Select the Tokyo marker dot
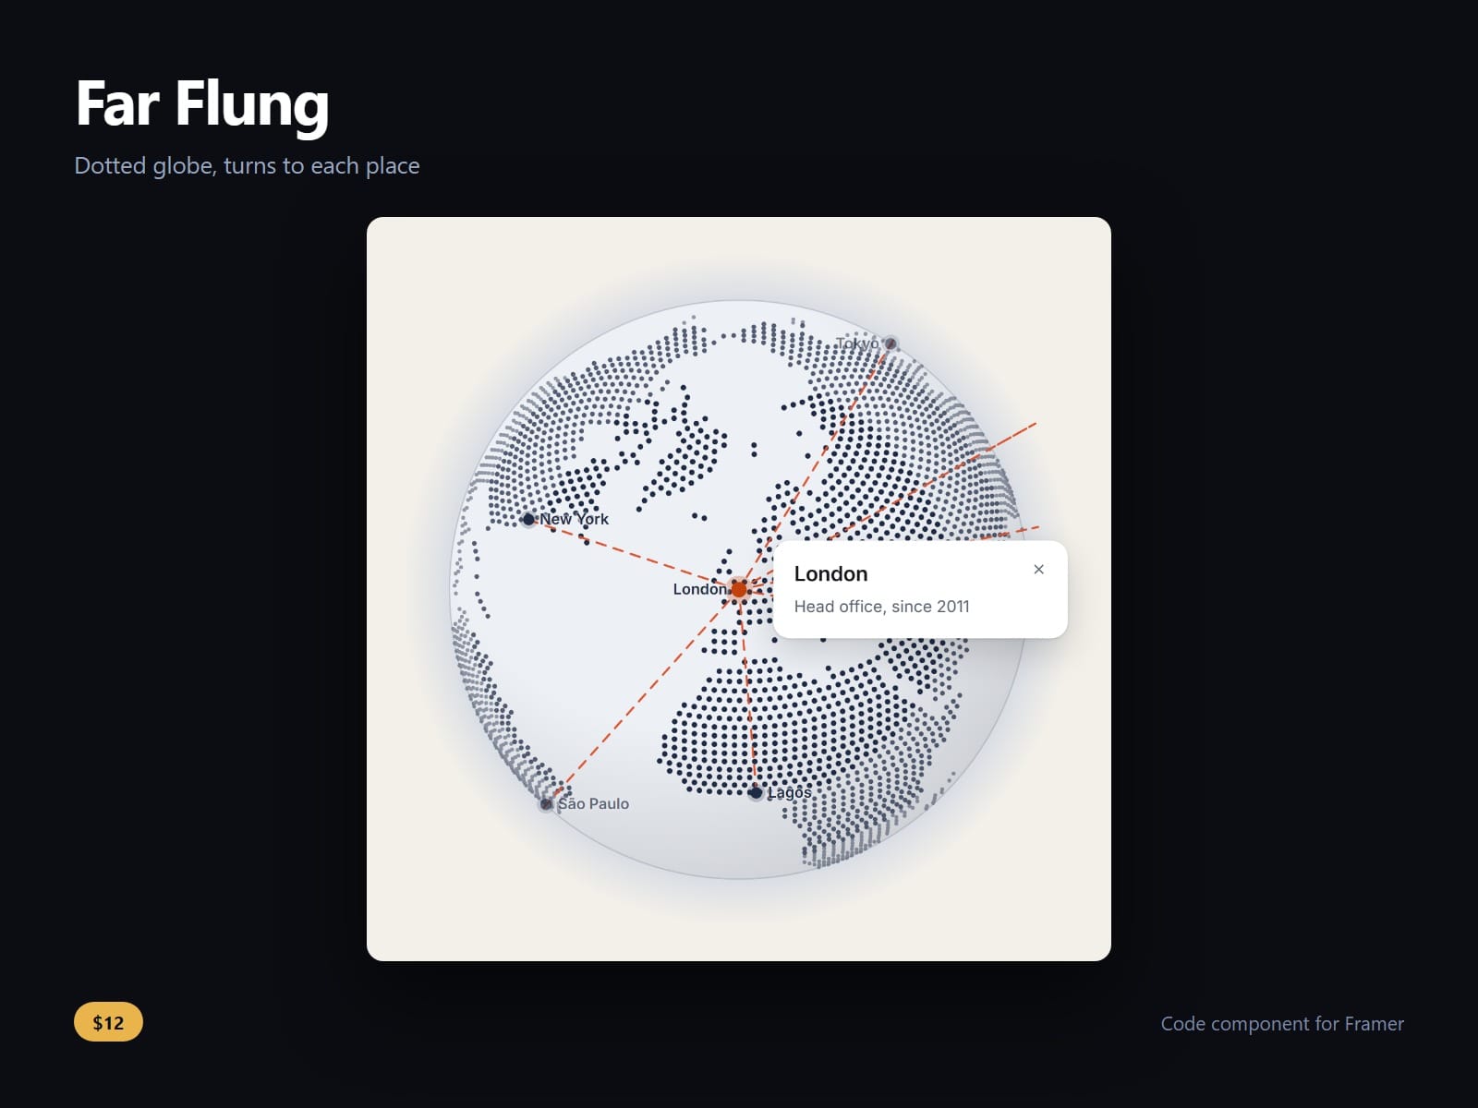This screenshot has width=1478, height=1108. (890, 343)
